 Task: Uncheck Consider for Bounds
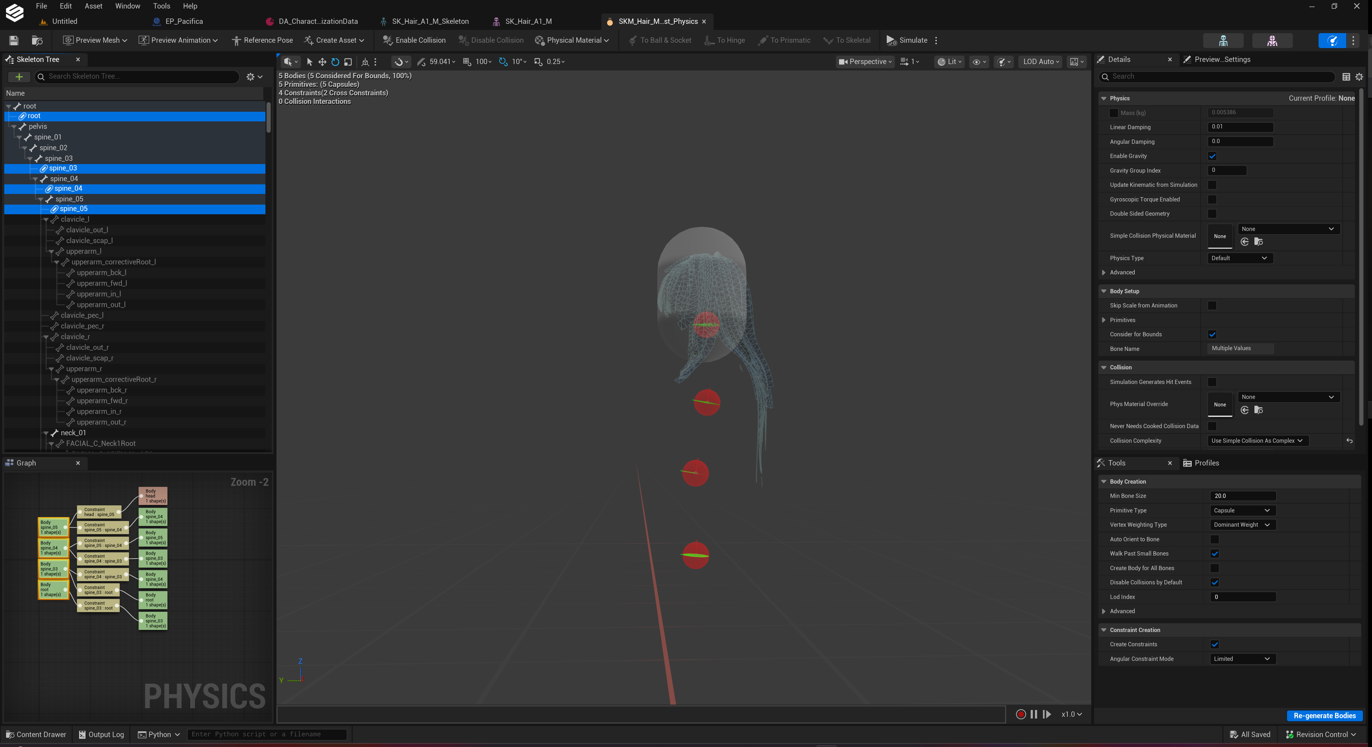tap(1212, 334)
